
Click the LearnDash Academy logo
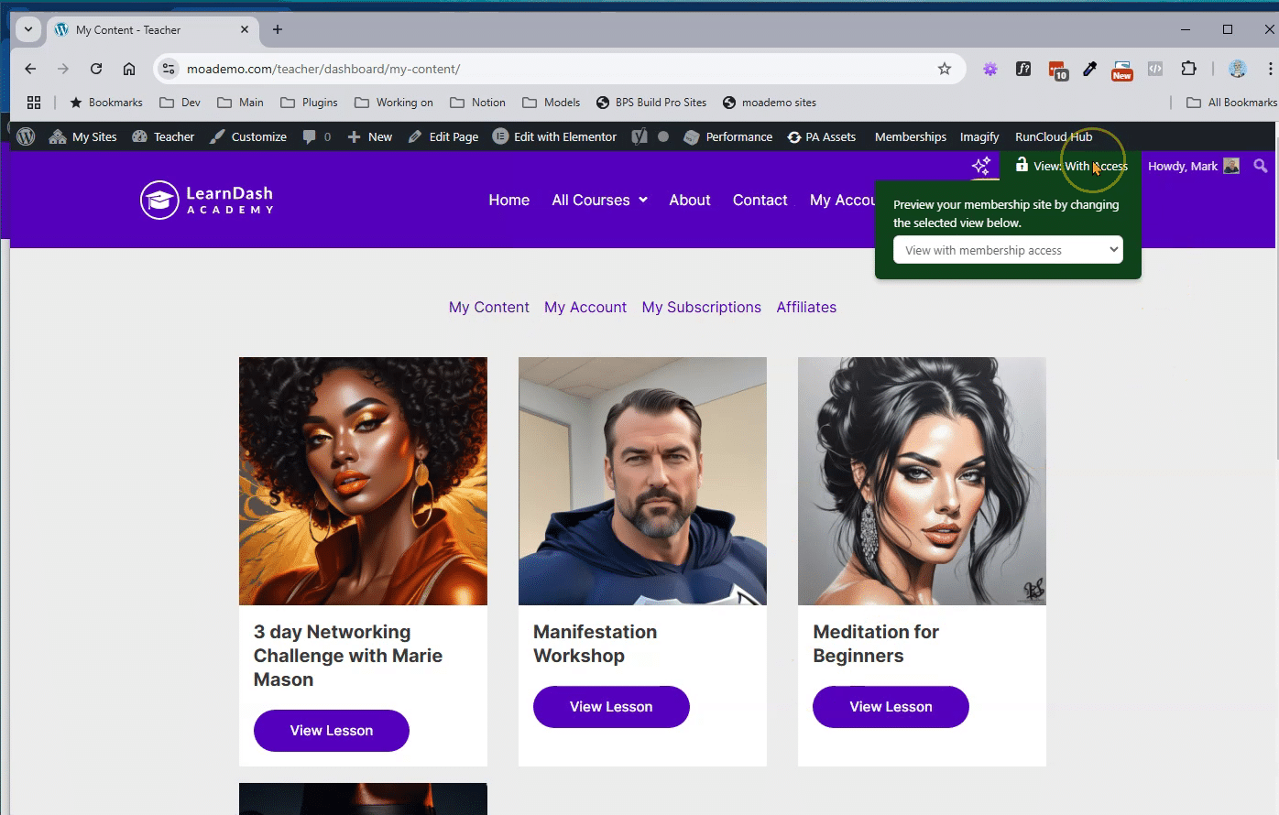206,200
